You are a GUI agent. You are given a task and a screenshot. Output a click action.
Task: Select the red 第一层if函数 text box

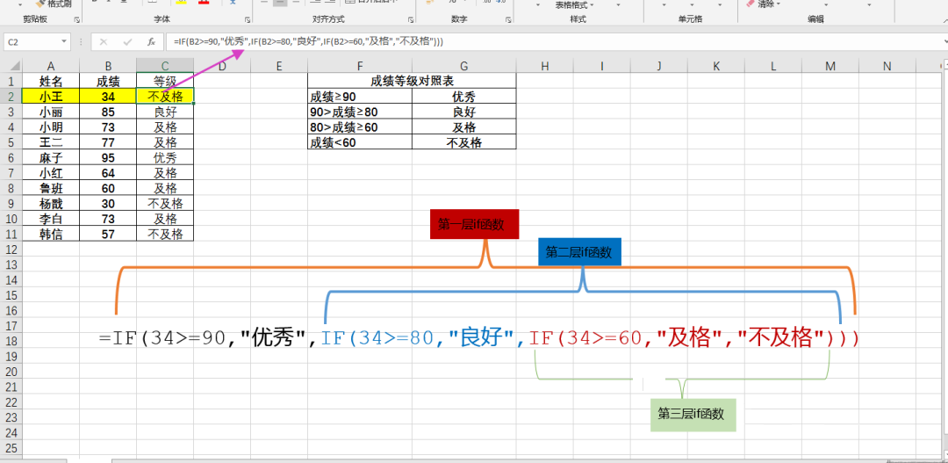[x=475, y=224]
